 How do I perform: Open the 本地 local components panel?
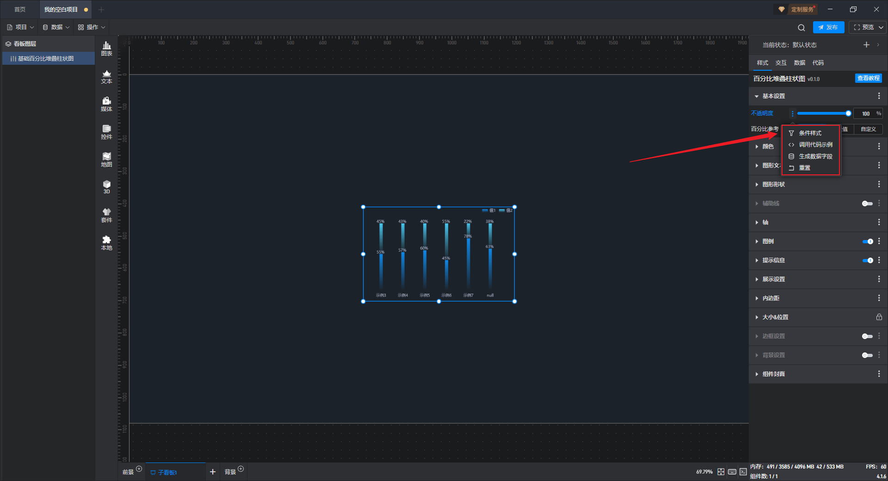click(106, 243)
